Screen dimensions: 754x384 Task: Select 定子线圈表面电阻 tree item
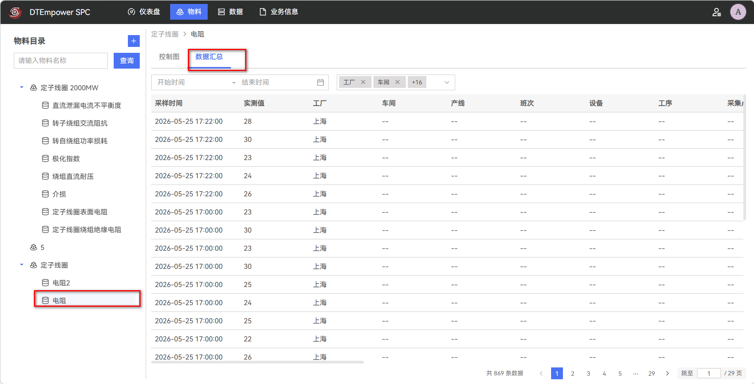pyautogui.click(x=80, y=212)
